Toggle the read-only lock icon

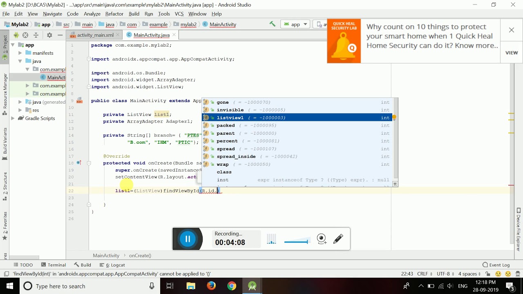(x=488, y=274)
